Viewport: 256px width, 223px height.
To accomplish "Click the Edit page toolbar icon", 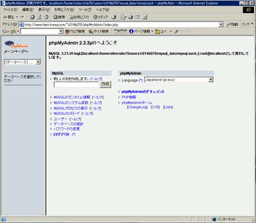I will click(x=137, y=17).
